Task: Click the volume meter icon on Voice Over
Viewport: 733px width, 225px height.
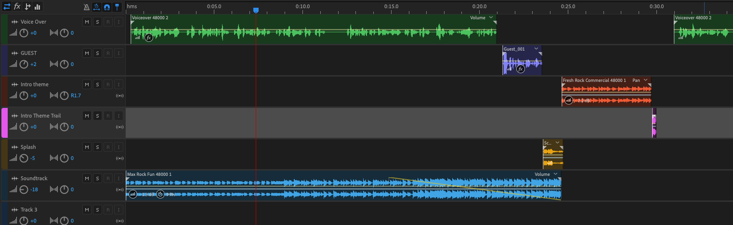Action: 13,33
